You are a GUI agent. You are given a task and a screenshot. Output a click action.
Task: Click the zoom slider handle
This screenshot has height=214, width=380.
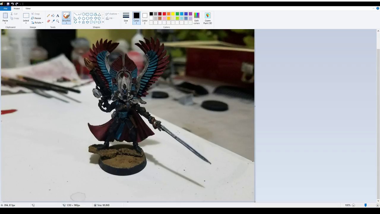pyautogui.click(x=365, y=205)
